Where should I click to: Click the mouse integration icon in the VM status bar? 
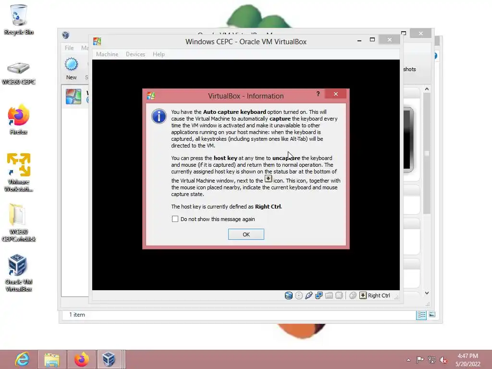[353, 295]
